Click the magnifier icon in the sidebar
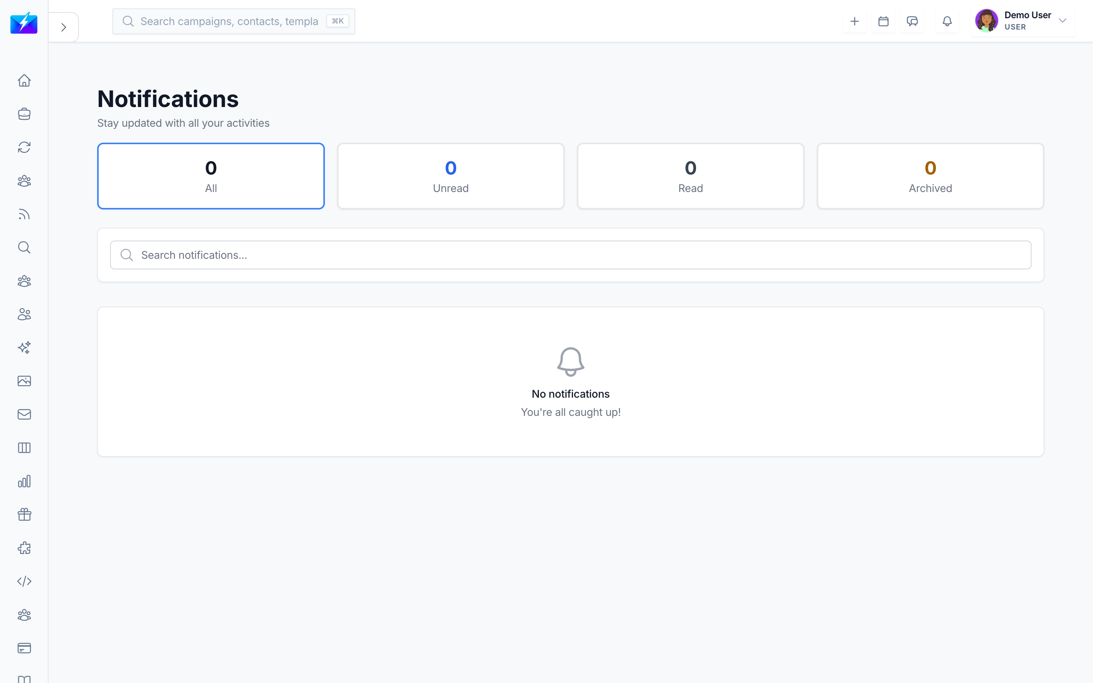 24,247
